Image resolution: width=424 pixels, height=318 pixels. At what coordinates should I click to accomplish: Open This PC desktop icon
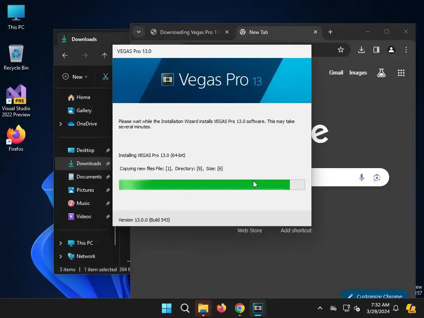16,17
